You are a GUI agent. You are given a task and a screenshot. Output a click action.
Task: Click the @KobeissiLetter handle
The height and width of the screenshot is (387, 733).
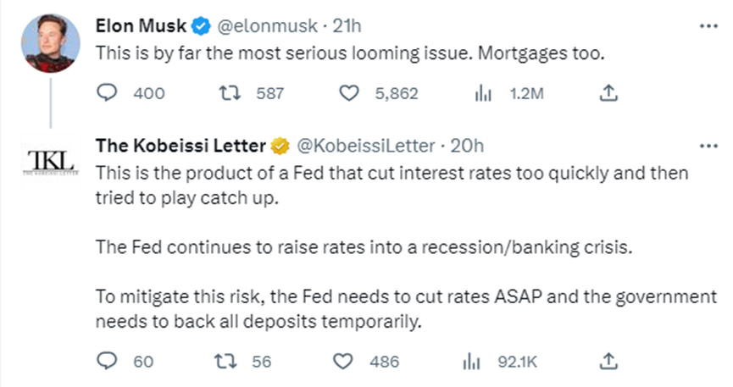[365, 145]
